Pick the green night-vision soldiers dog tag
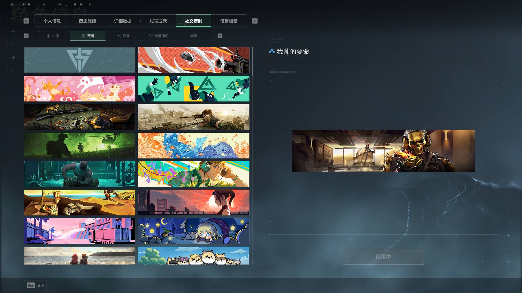Image resolution: width=522 pixels, height=293 pixels. (79, 146)
